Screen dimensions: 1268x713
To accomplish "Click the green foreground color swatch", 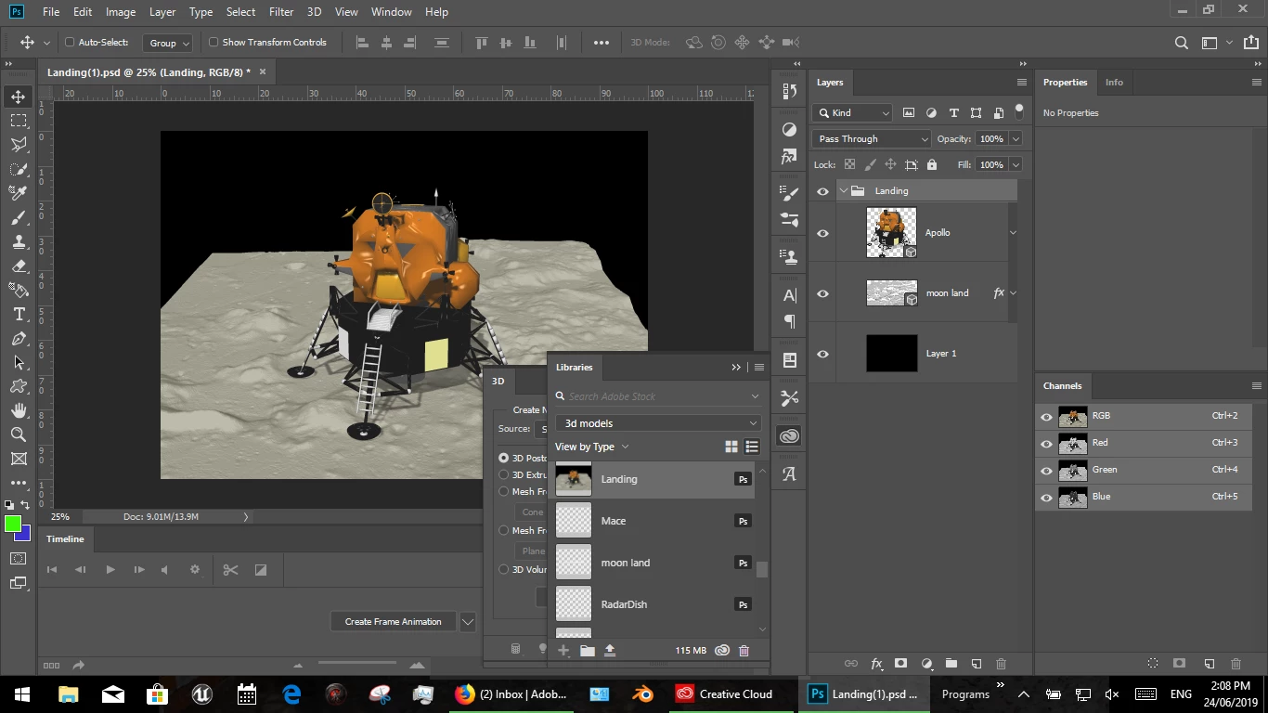I will [x=13, y=525].
